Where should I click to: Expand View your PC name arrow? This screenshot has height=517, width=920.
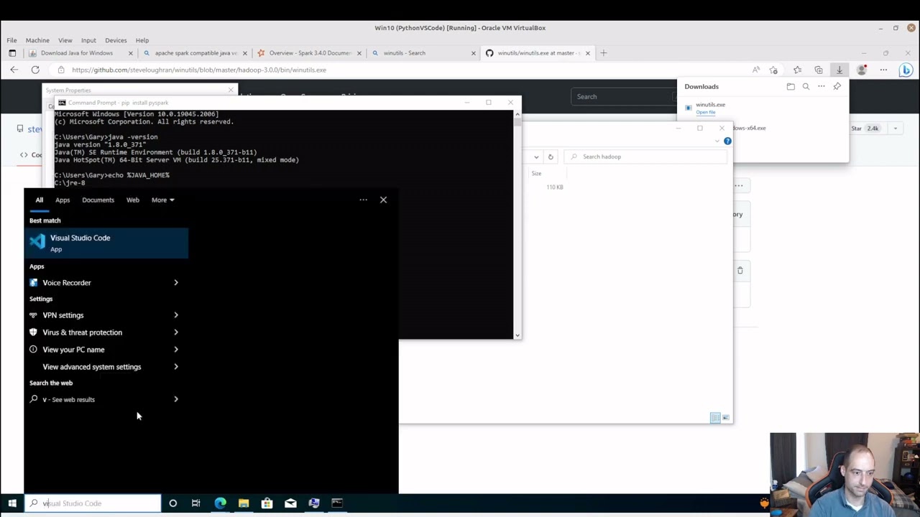(x=176, y=350)
